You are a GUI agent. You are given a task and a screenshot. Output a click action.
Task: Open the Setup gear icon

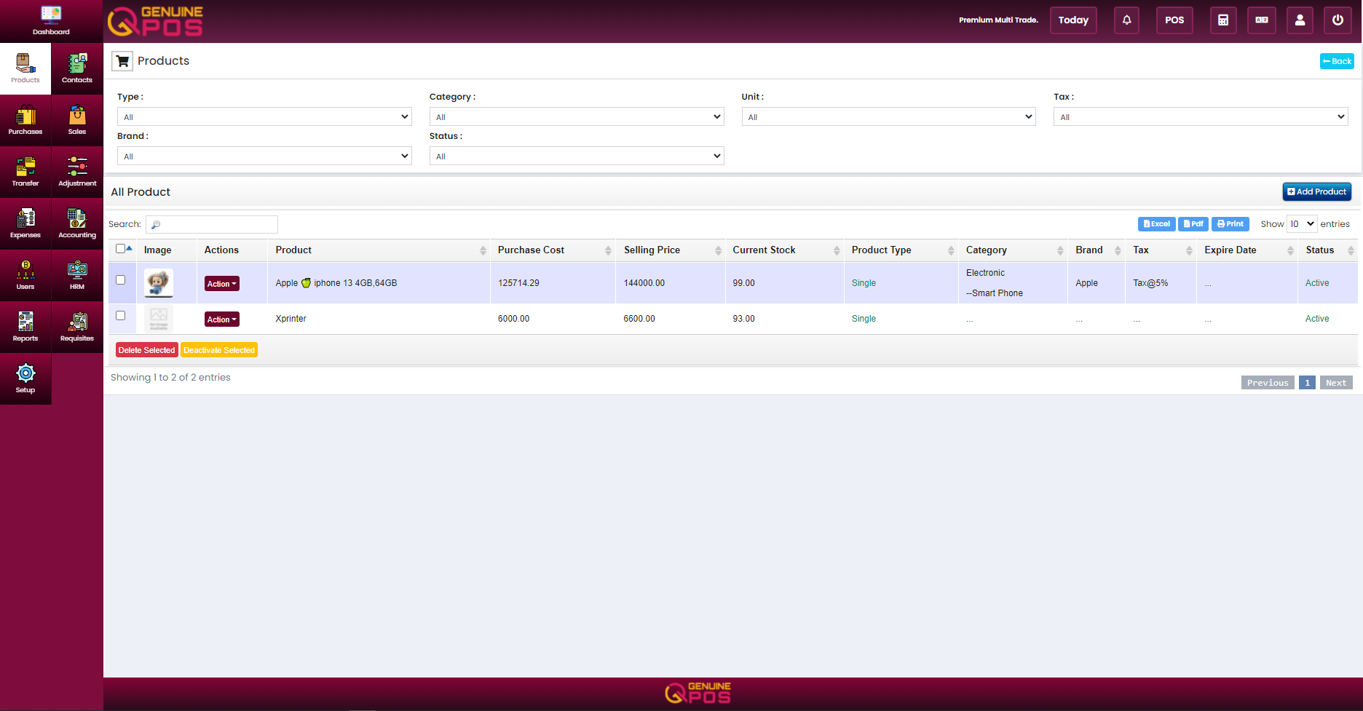click(x=25, y=378)
